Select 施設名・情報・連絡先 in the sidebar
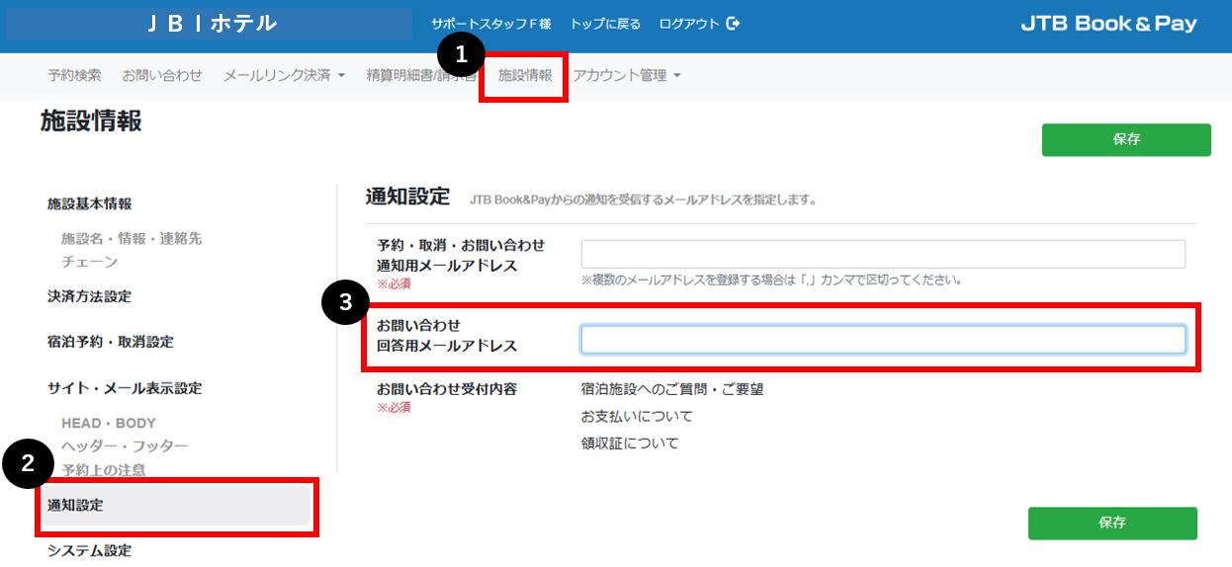This screenshot has height=567, width=1232. [x=132, y=239]
